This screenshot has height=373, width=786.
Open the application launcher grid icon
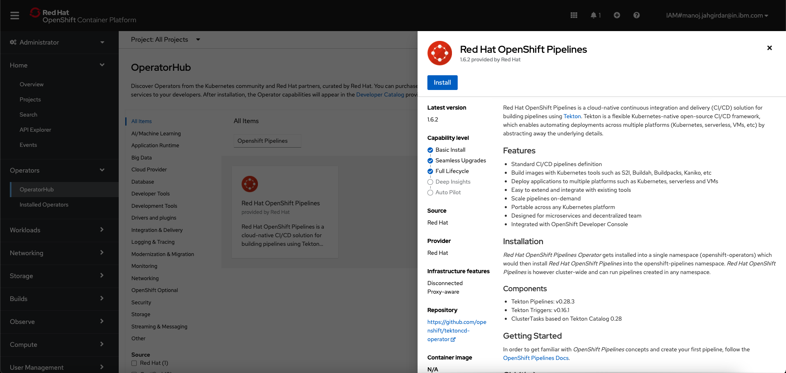click(x=574, y=15)
